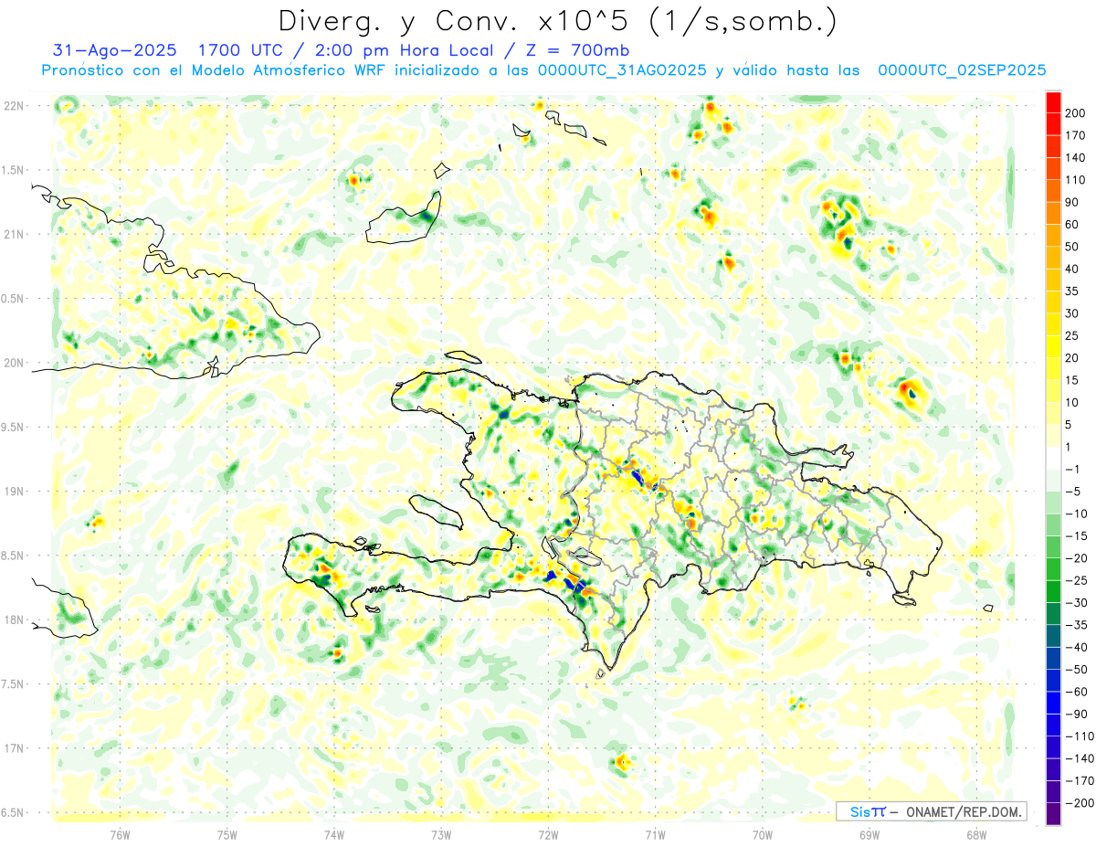Click the '76W' longitude label
The image size is (1096, 847).
tap(120, 835)
